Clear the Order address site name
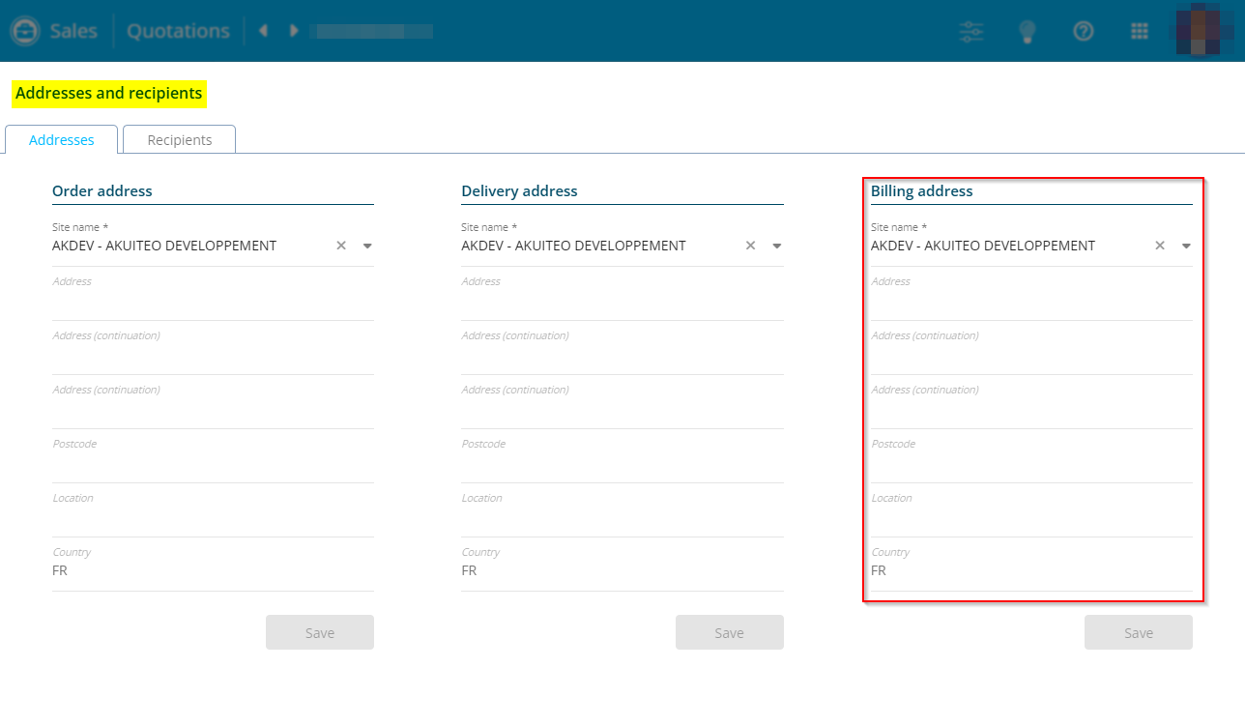This screenshot has width=1245, height=726. click(x=341, y=246)
